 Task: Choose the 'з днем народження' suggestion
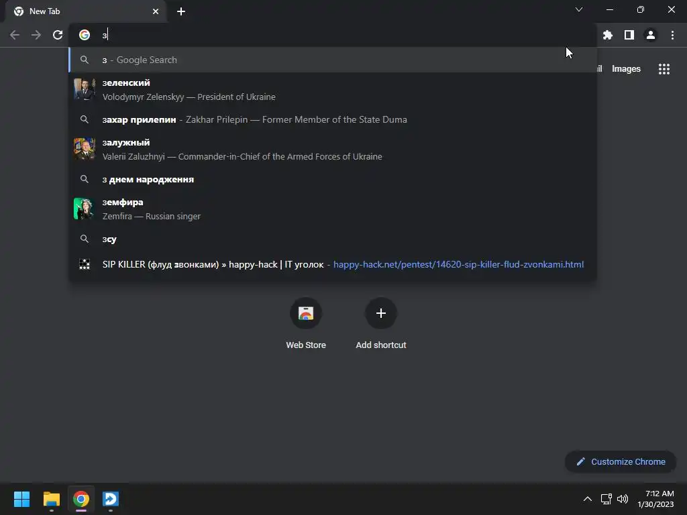pyautogui.click(x=333, y=179)
